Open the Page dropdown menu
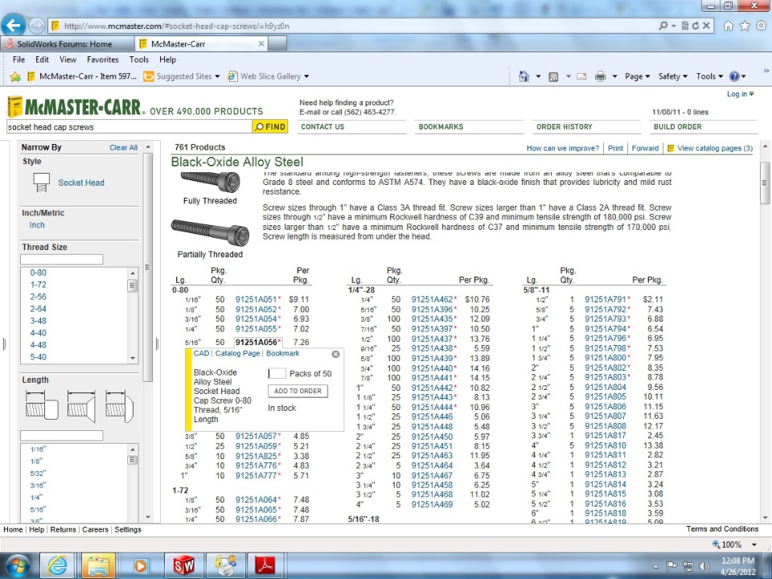The image size is (772, 579). tap(638, 76)
